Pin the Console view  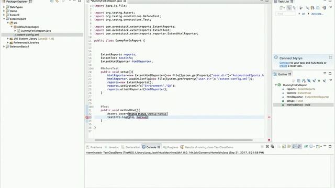[306, 146]
